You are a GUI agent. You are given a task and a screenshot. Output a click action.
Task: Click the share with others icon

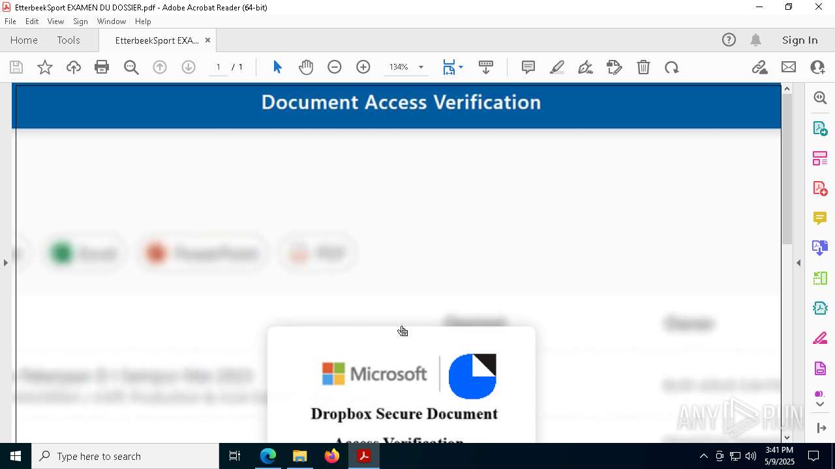817,67
